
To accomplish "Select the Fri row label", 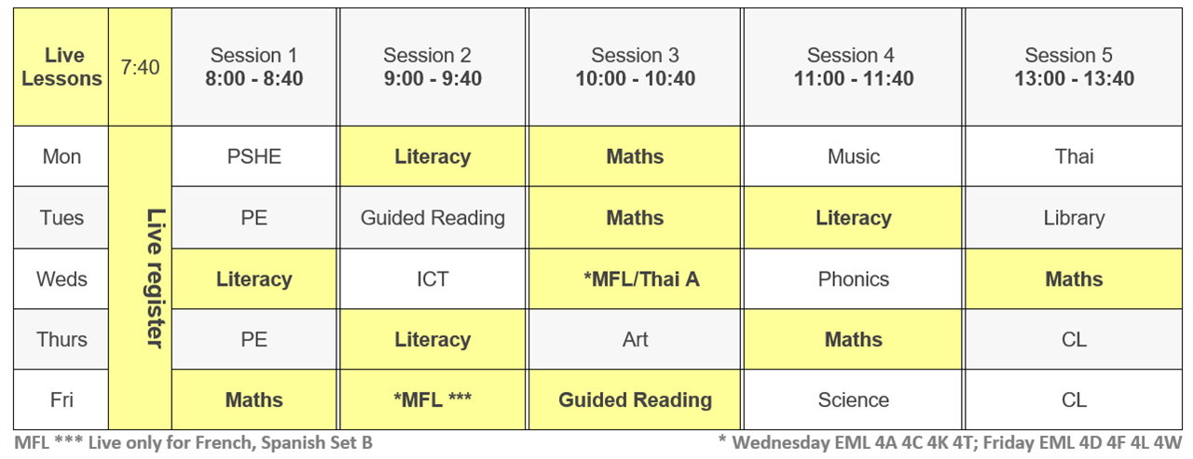I will tap(62, 399).
